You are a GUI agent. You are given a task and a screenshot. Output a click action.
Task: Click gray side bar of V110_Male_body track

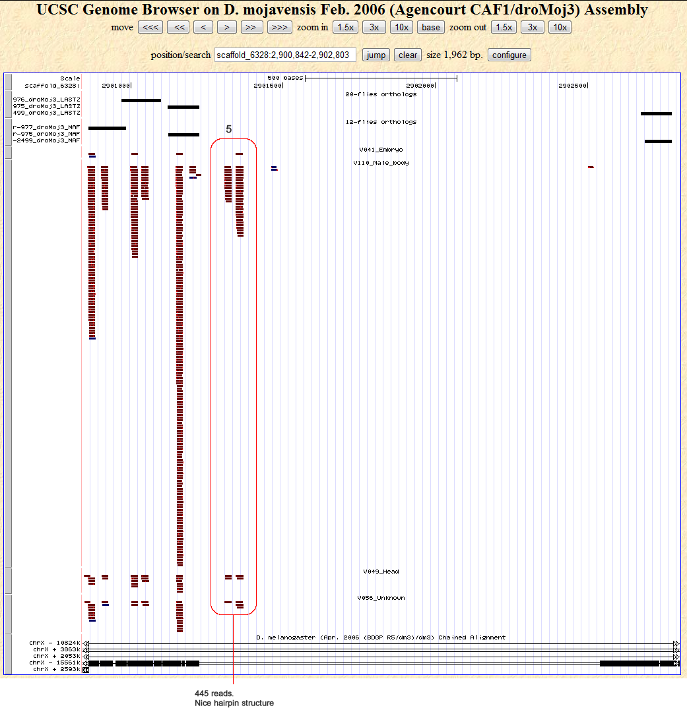click(7, 363)
